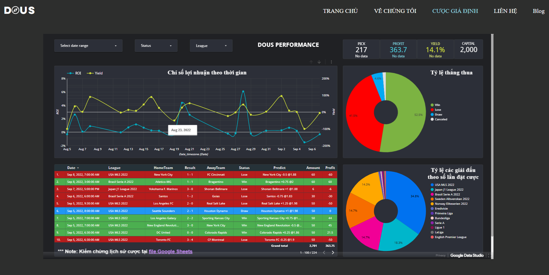
Task: Toggle the Win legend entry
Action: pos(435,105)
